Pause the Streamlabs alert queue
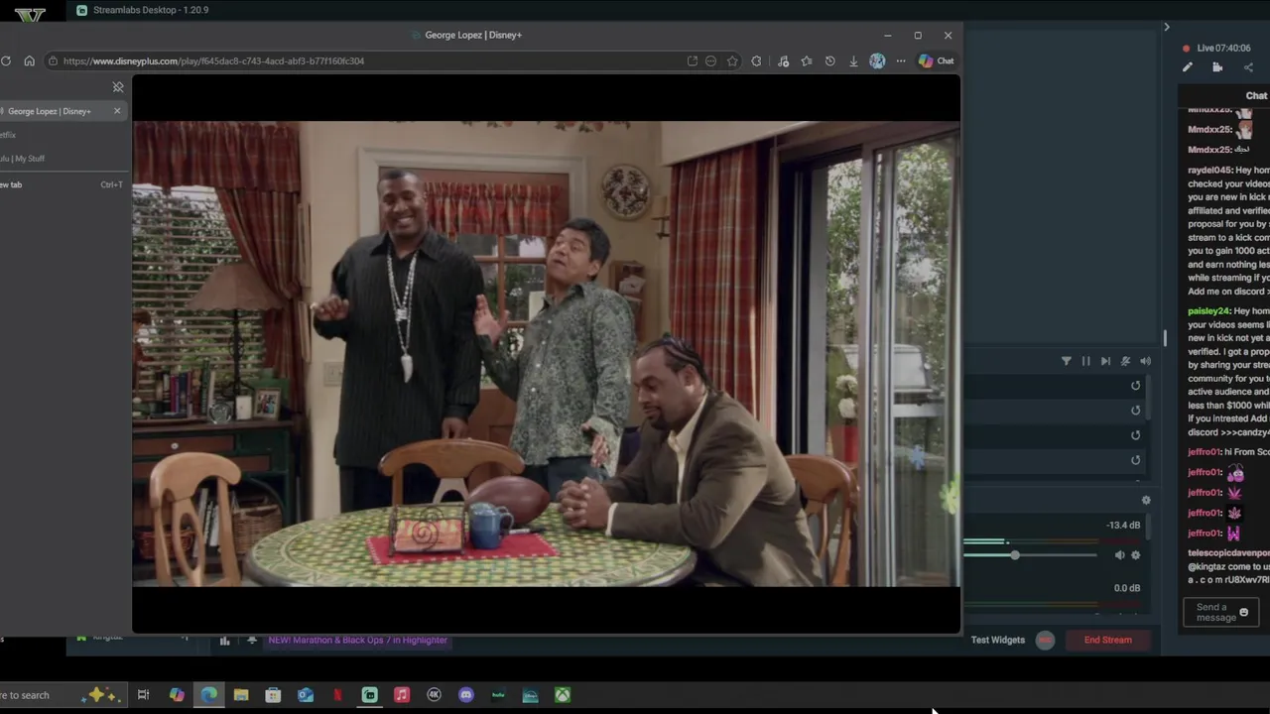This screenshot has height=714, width=1270. (x=1085, y=361)
